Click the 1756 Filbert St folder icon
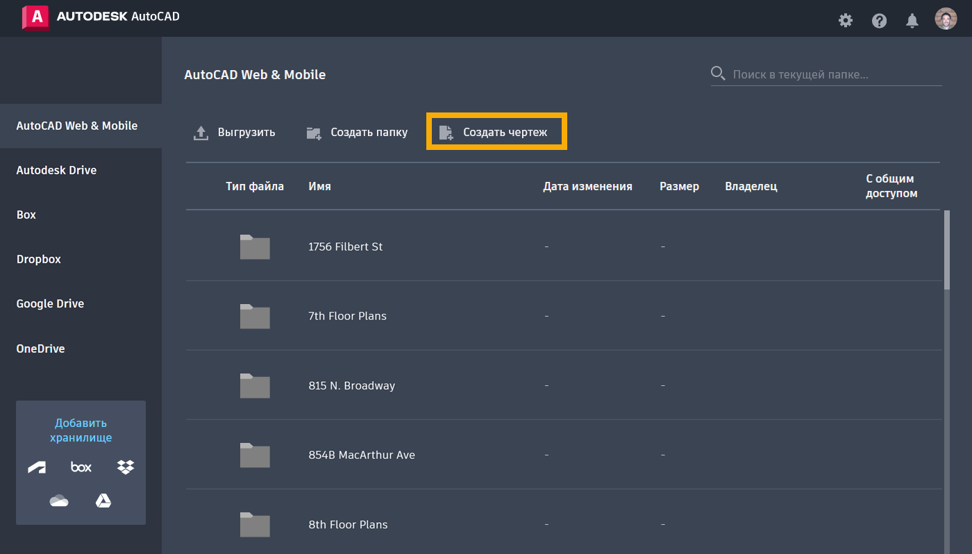This screenshot has width=972, height=554. (x=255, y=246)
